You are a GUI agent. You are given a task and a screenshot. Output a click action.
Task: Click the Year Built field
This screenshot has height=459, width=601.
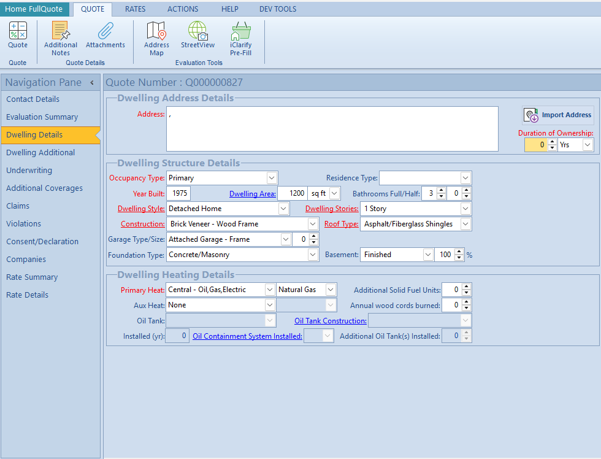point(178,193)
